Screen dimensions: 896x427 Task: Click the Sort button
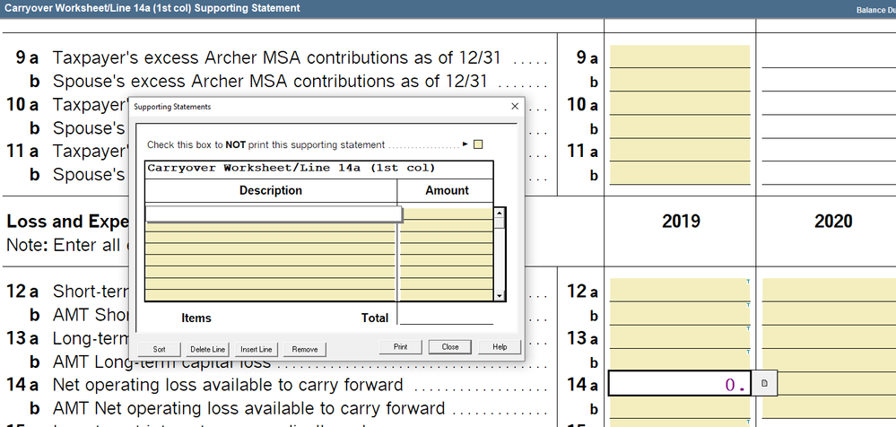(159, 349)
